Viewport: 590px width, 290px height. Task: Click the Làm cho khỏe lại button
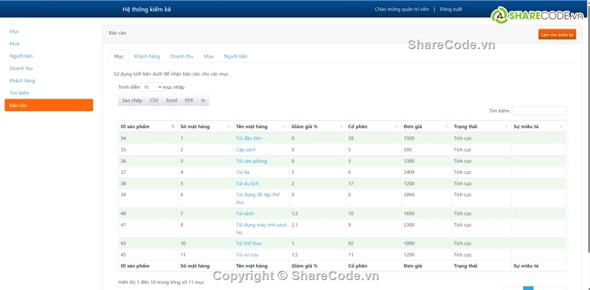pos(557,35)
